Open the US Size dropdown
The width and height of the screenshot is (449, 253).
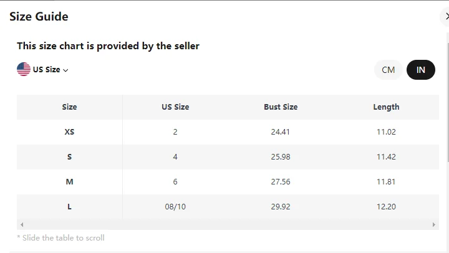coord(47,70)
